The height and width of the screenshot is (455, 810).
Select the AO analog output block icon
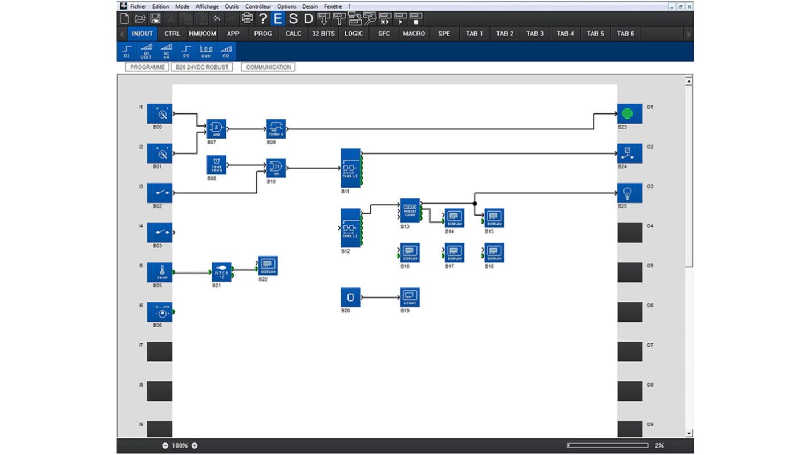pyautogui.click(x=226, y=51)
